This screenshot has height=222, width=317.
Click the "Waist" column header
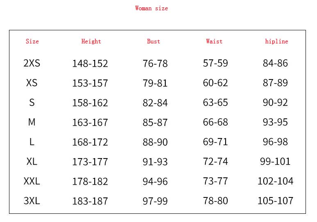point(214,41)
